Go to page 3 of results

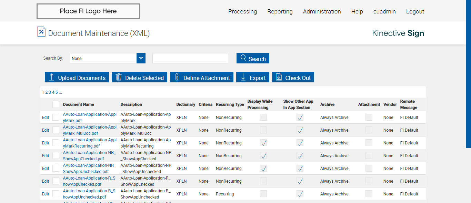pos(50,92)
